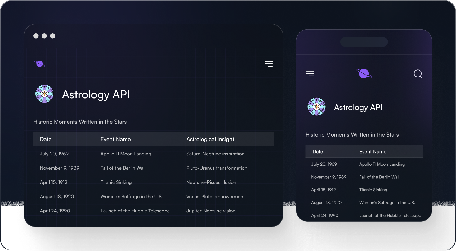Click the Date header on the mobile table
Screen dimensions: 456x251
pyautogui.click(x=318, y=151)
